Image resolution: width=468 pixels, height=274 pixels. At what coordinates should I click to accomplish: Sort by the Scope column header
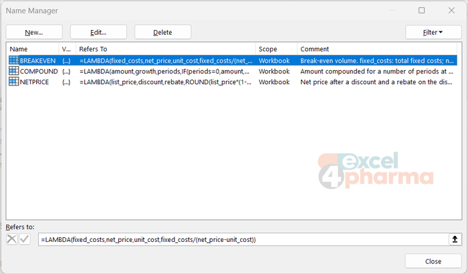(276, 49)
